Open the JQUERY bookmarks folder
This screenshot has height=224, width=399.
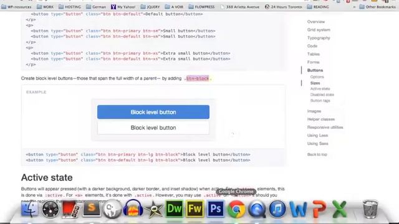[x=150, y=7]
